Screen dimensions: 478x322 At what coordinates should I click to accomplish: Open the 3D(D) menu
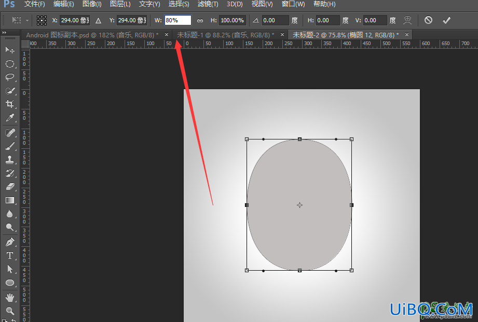[235, 4]
